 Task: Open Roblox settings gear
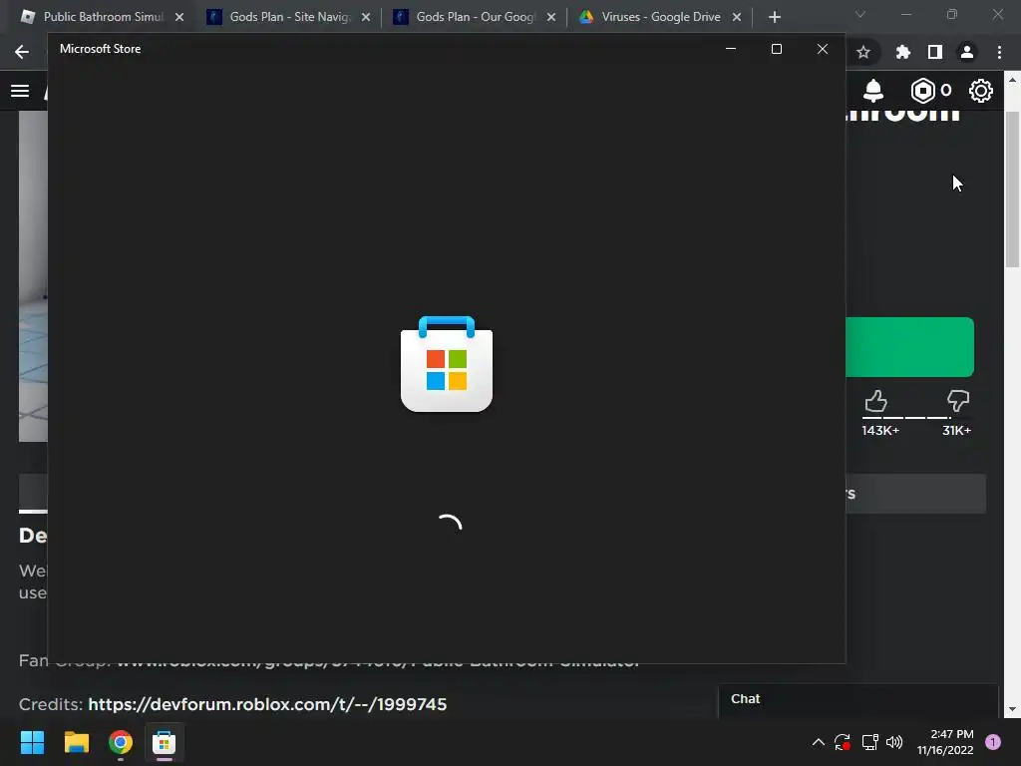pyautogui.click(x=981, y=91)
